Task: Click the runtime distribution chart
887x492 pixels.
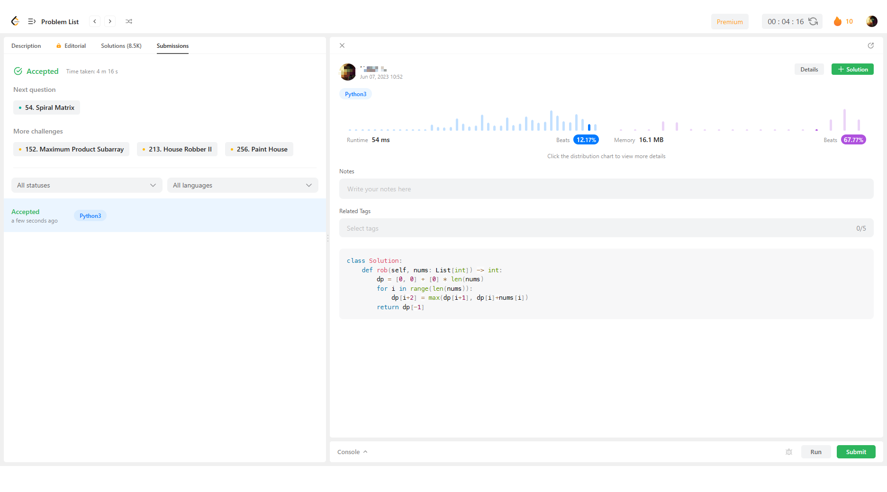Action: point(473,121)
